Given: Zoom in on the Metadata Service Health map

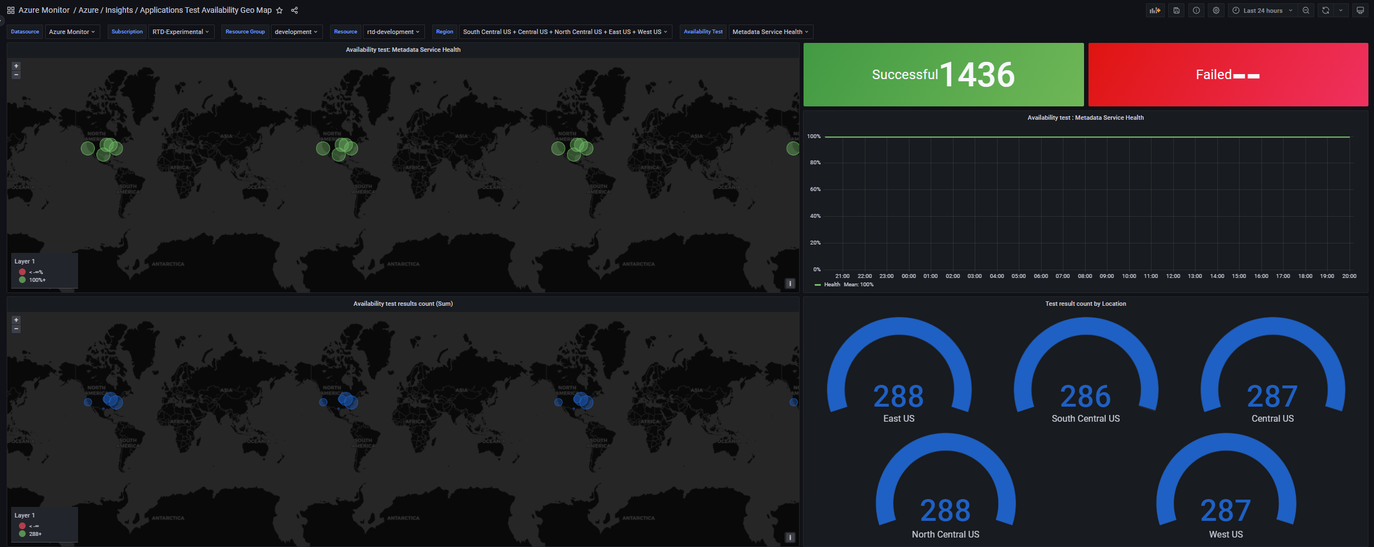Looking at the screenshot, I should point(16,66).
